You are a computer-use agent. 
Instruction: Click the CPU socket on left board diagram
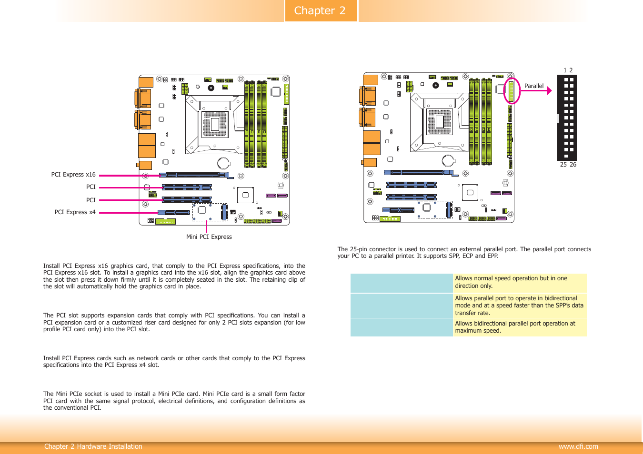point(214,125)
